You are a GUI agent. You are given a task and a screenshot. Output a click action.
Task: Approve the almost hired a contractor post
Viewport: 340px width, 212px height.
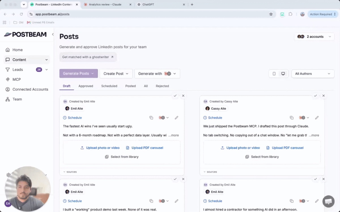pos(315,179)
